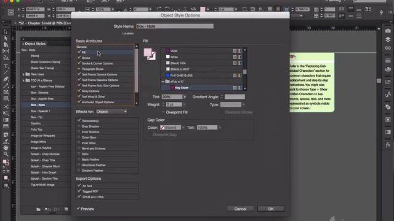394x221 pixels.
Task: Toggle the Stroke attribute checkbox
Action: (79, 57)
